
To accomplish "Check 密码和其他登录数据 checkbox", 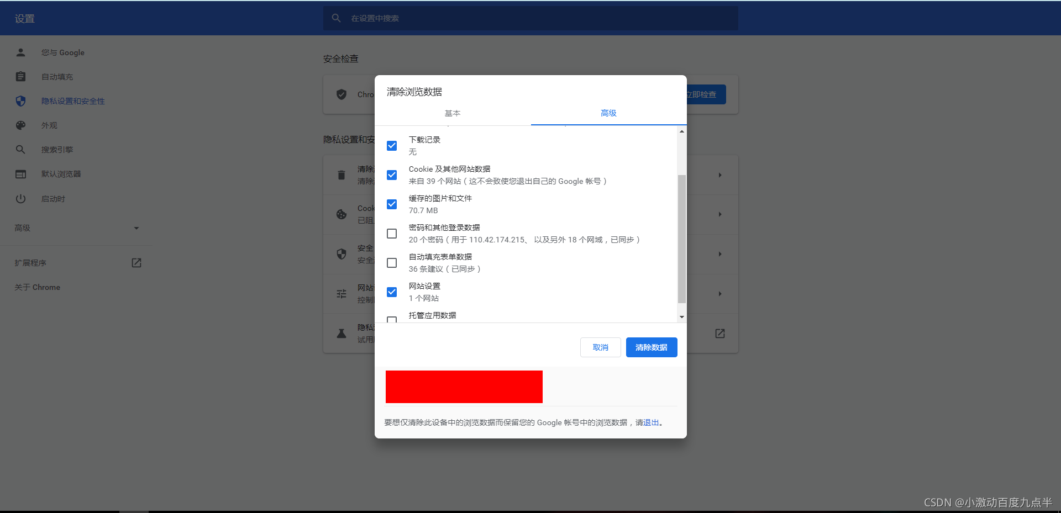I will tap(392, 234).
